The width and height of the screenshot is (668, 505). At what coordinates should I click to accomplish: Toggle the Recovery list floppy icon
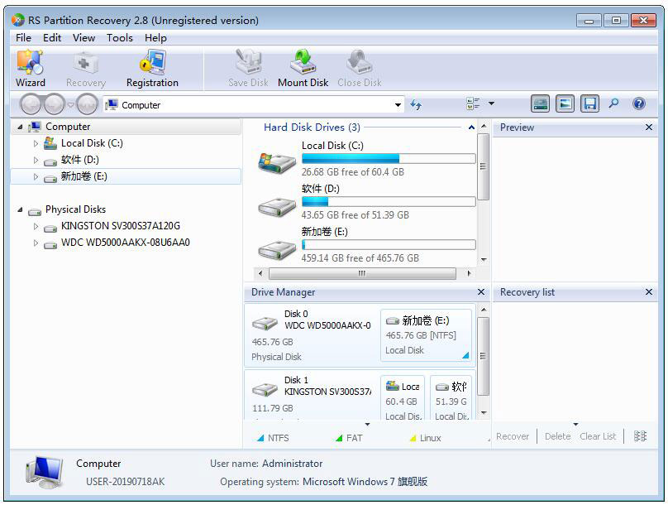point(589,103)
